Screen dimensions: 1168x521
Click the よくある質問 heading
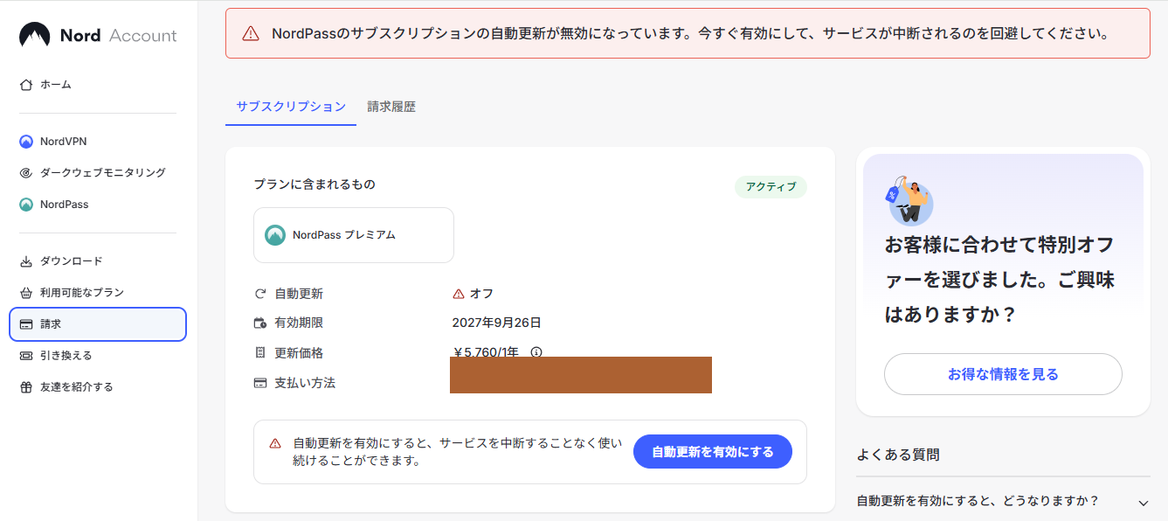(898, 455)
